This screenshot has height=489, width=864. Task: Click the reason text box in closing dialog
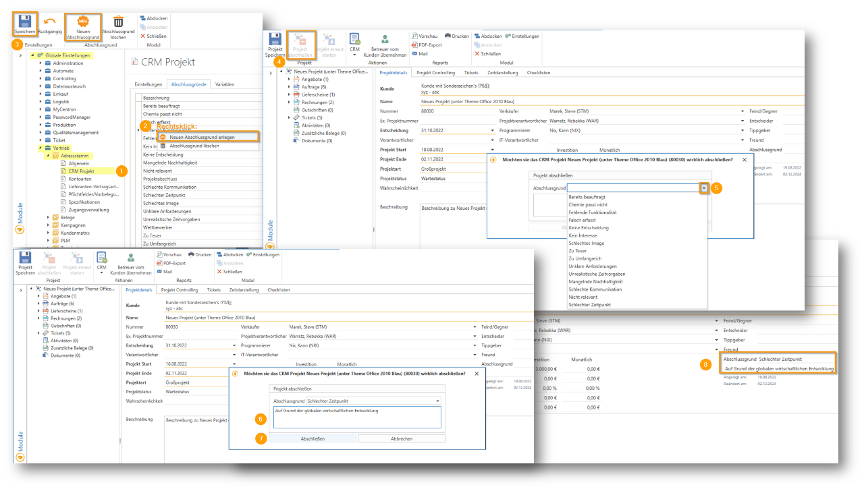pyautogui.click(x=356, y=417)
